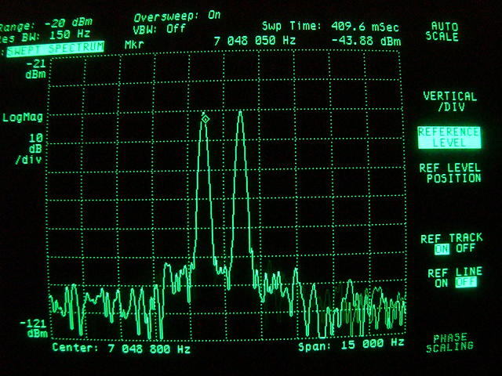The image size is (502, 376).
Task: Open the LogMag scale format label
Action: coord(23,117)
